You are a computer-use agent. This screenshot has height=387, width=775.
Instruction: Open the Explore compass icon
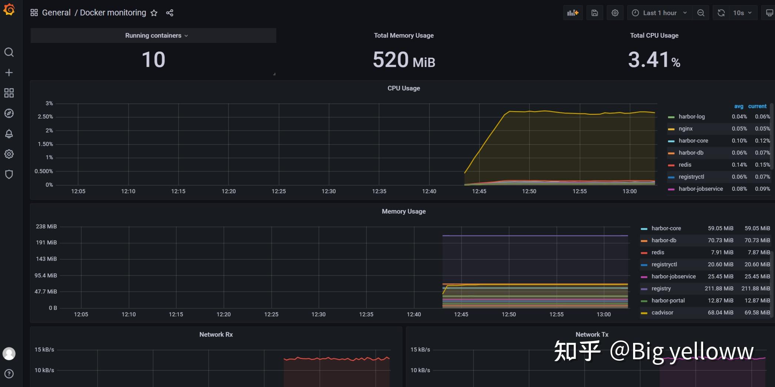9,113
